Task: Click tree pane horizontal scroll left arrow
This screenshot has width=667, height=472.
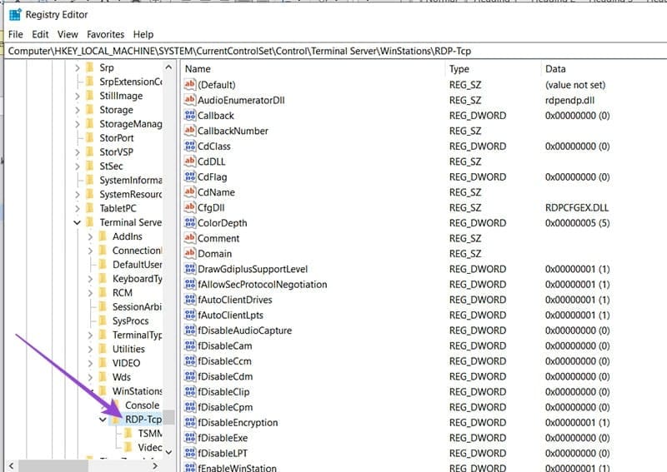Action: point(12,466)
